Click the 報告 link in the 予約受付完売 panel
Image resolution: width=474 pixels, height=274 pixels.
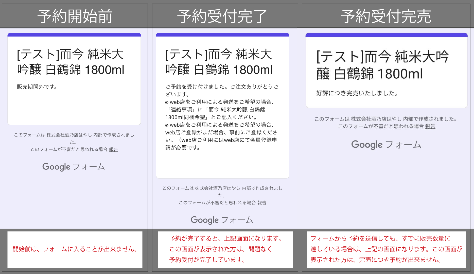pyautogui.click(x=430, y=126)
